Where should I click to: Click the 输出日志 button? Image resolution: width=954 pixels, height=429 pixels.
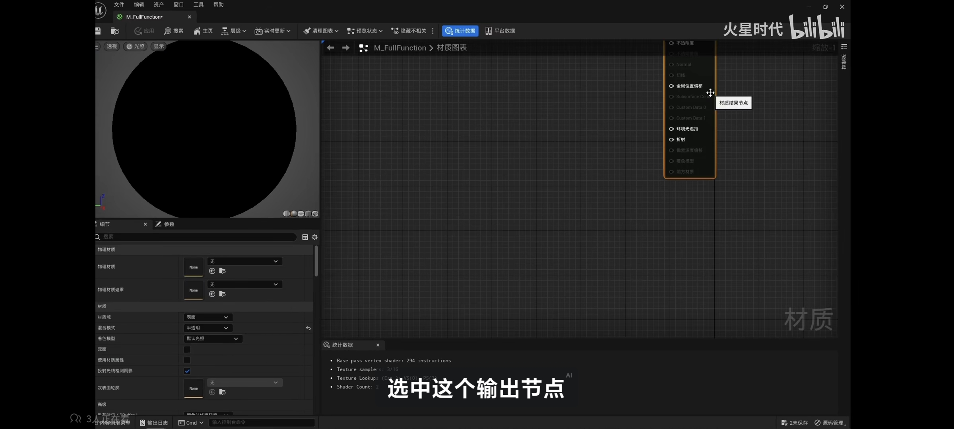tap(154, 423)
